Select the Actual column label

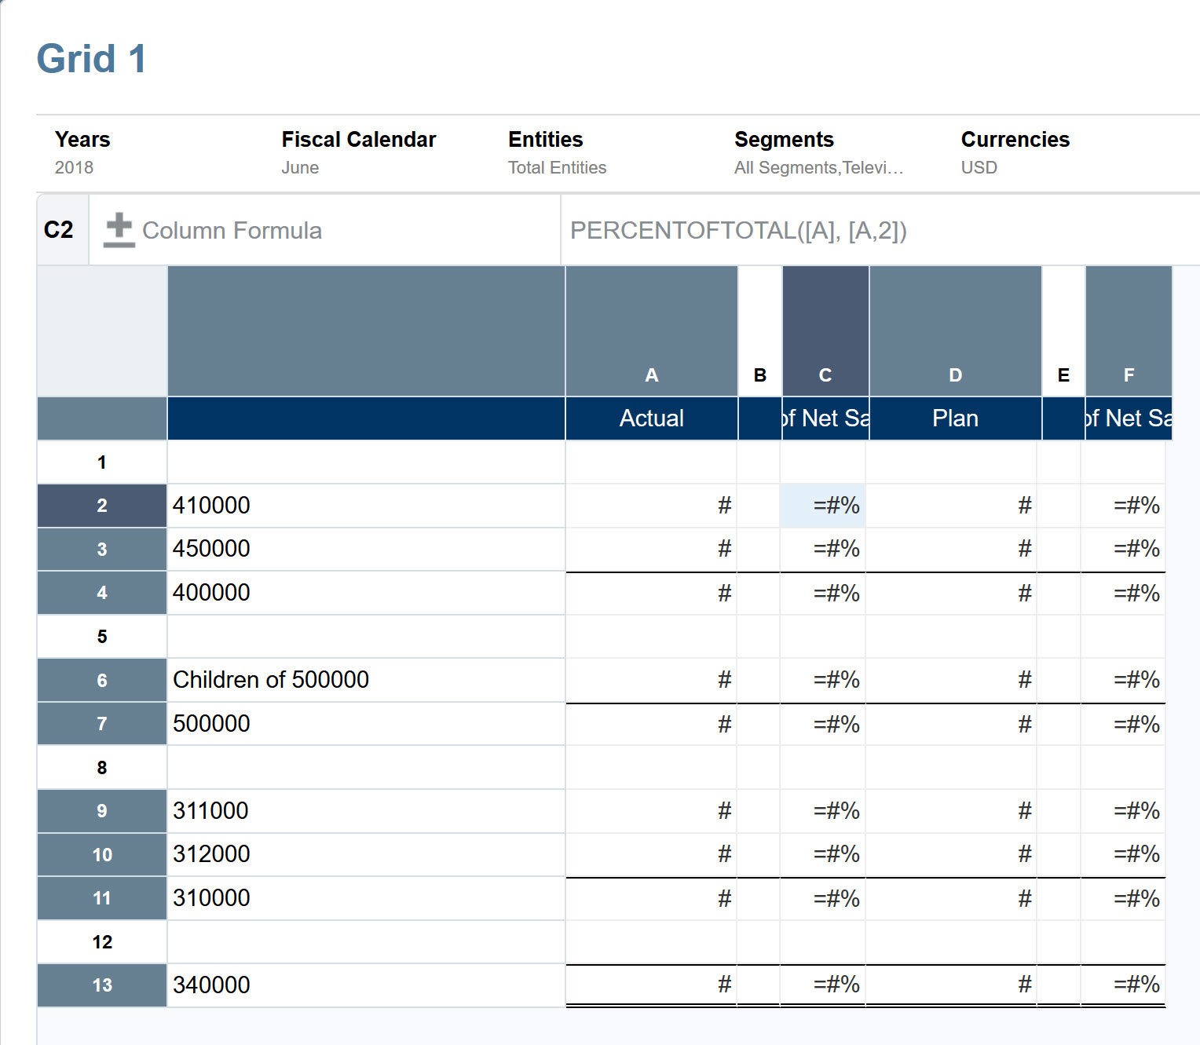(x=651, y=418)
